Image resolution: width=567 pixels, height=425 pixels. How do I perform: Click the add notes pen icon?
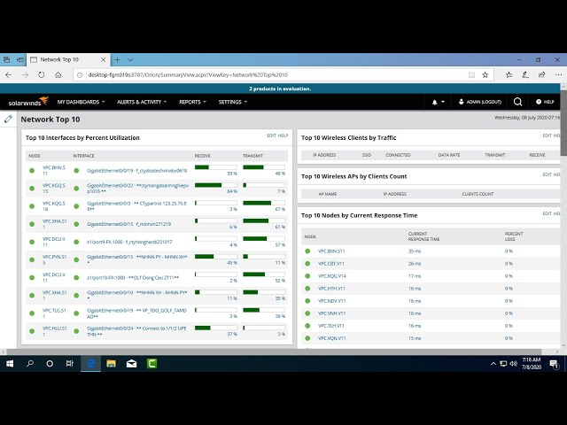click(x=525, y=74)
